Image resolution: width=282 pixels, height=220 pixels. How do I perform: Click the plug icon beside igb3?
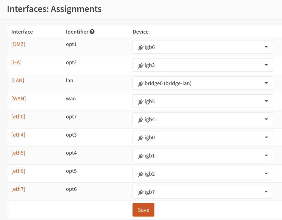(141, 66)
